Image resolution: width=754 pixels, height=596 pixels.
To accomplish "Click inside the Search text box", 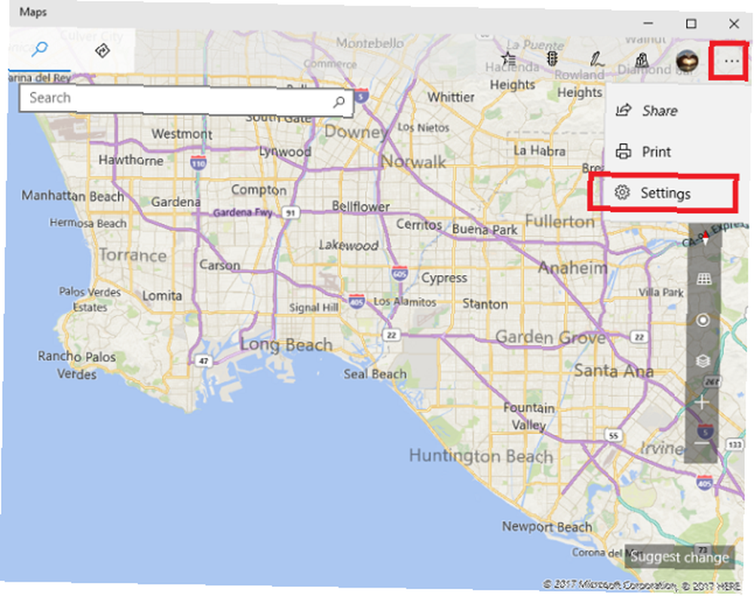I will click(x=186, y=100).
